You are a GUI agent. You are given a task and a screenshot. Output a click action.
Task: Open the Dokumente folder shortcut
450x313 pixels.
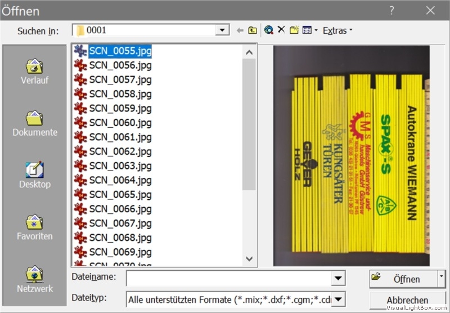pyautogui.click(x=35, y=123)
